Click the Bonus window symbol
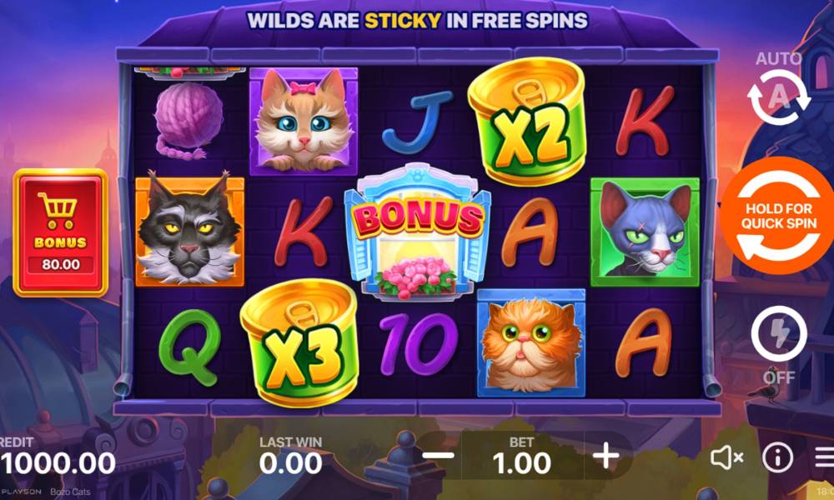 pos(418,231)
